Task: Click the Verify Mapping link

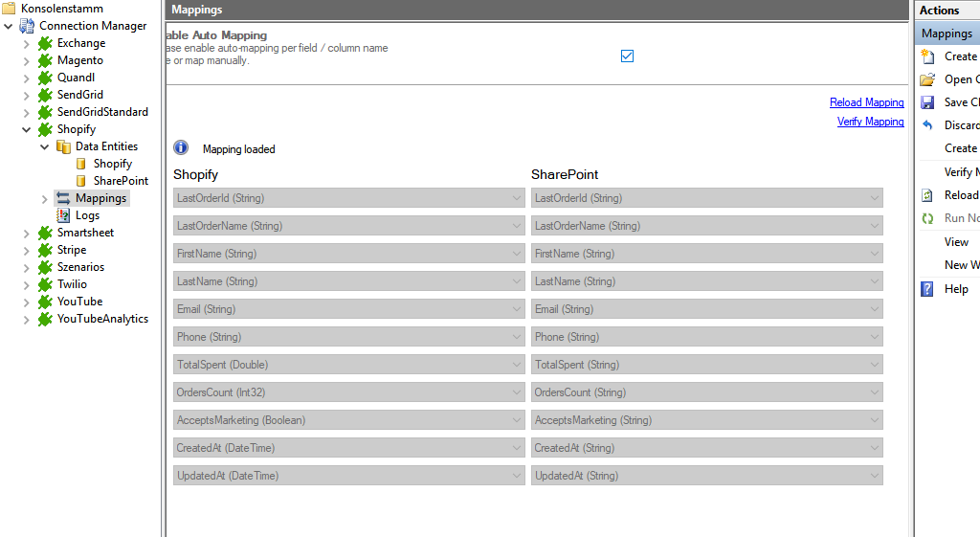Action: pos(870,122)
